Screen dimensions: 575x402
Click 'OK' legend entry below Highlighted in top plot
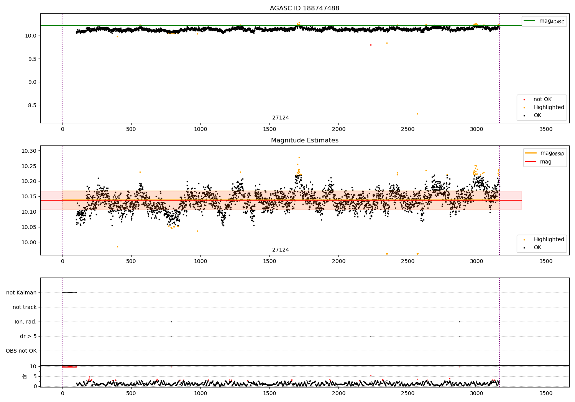[x=537, y=116]
